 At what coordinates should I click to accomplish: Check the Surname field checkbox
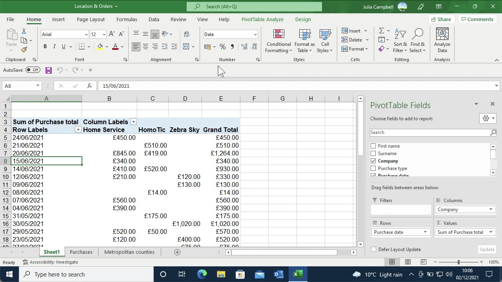point(373,153)
